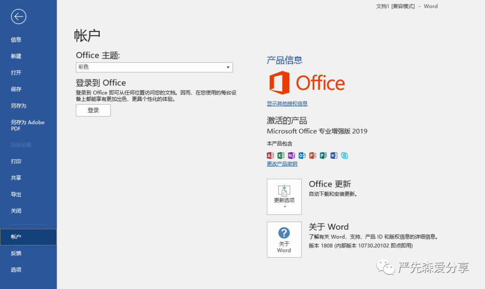Expand the Office 主题 dropdown arrow
Viewport: 485px width, 289px height.
[228, 67]
